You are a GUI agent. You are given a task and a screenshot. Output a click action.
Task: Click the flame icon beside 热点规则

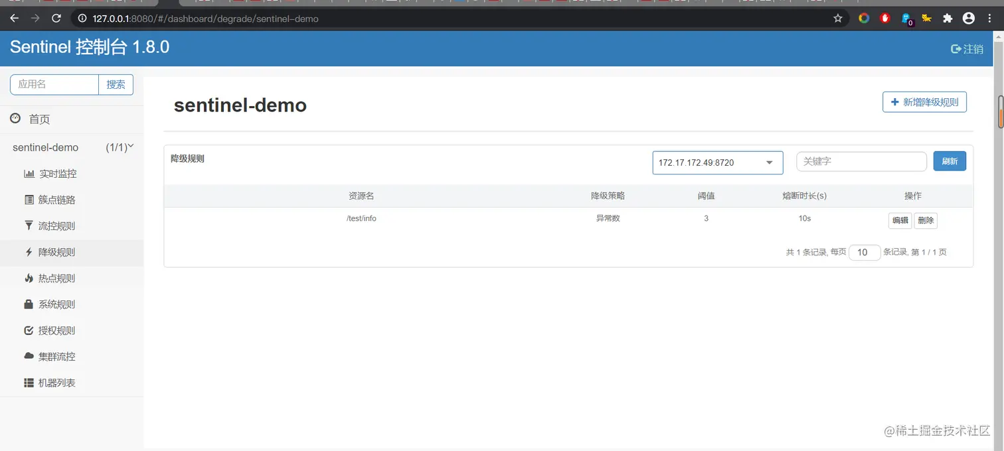29,278
